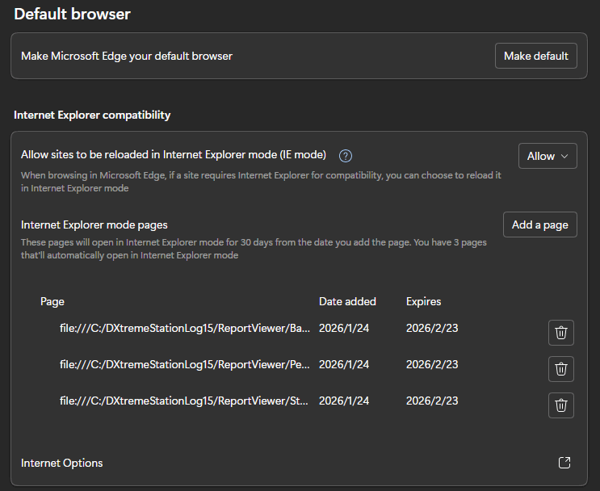Open Internet Options via external link icon
The height and width of the screenshot is (491, 600).
(x=564, y=463)
